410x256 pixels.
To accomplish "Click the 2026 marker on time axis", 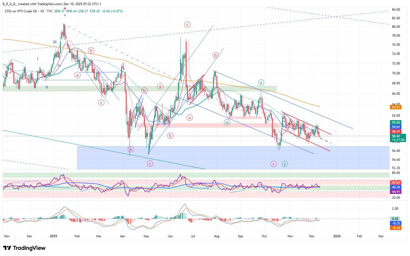I will [337, 236].
